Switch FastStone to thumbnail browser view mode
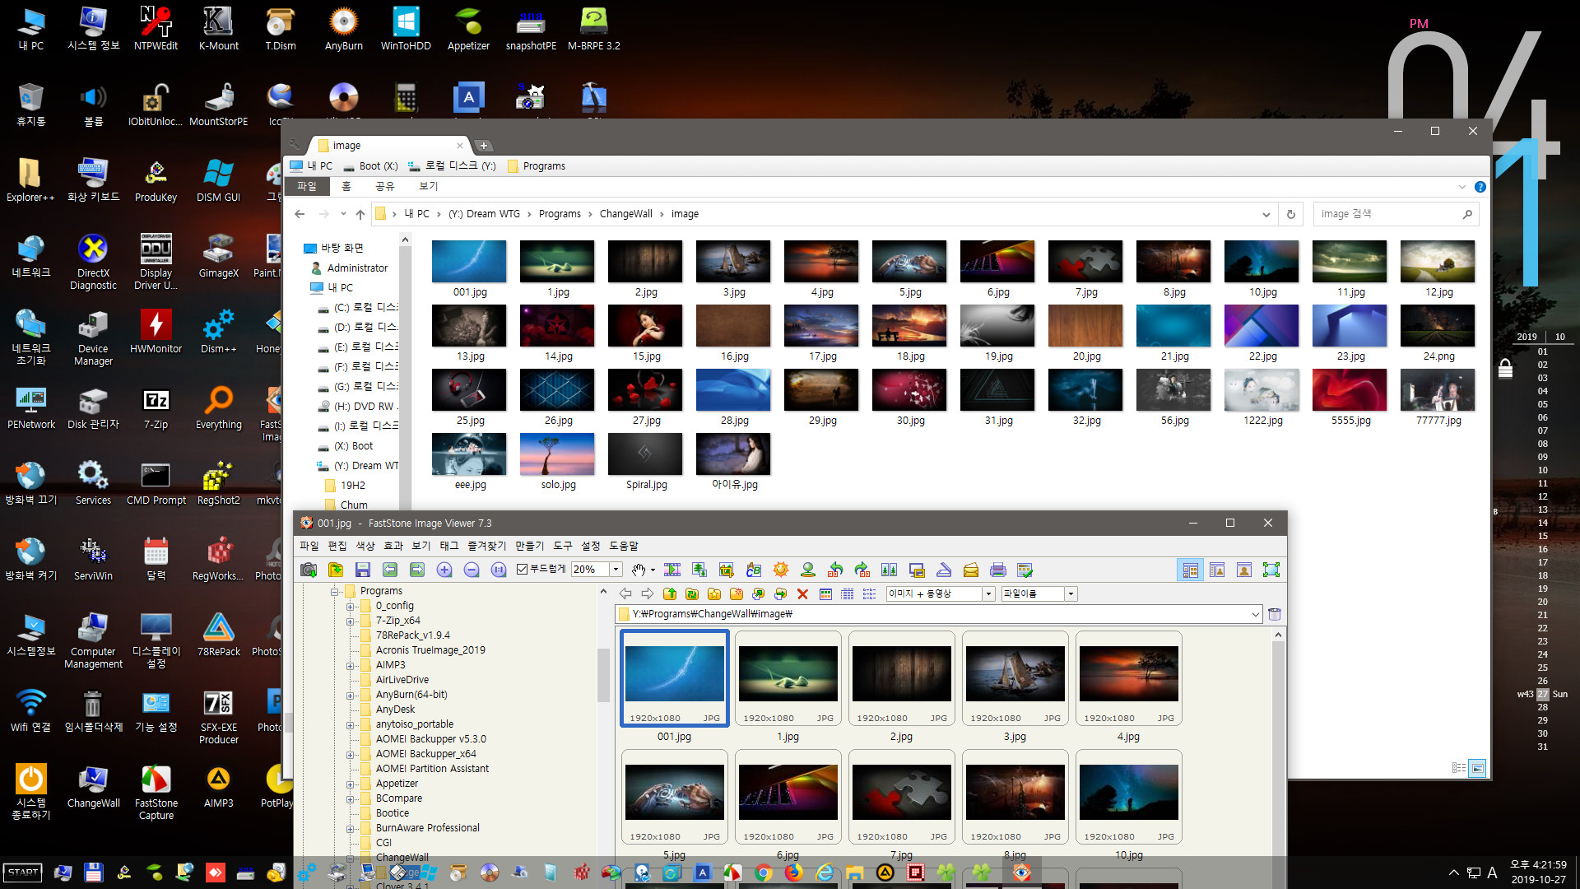Screen dimensions: 1580x889 [1190, 570]
